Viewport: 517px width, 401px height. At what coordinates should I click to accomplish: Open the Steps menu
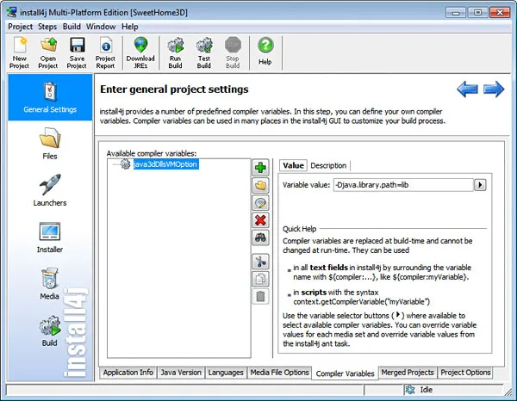pyautogui.click(x=47, y=27)
